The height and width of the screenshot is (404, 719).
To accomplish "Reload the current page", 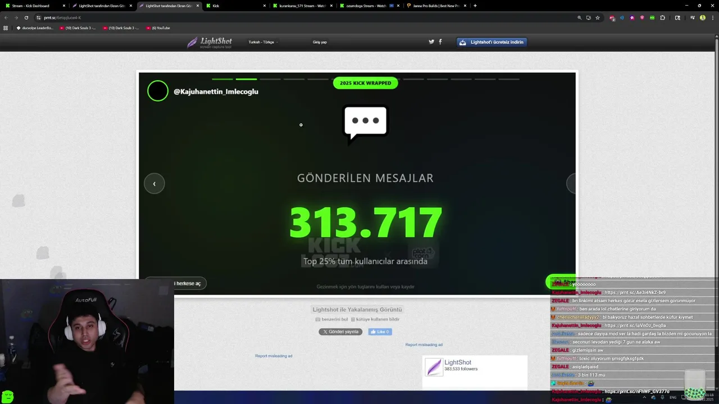I will pos(26,17).
